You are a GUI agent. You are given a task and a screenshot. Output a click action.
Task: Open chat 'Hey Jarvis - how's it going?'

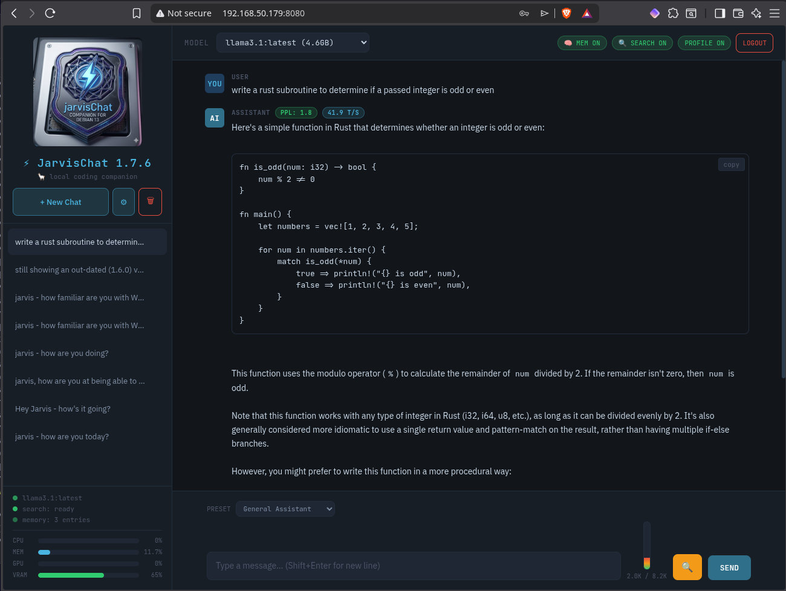(x=86, y=409)
